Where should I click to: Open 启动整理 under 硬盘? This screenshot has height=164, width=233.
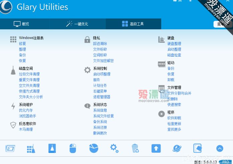pos(174,49)
